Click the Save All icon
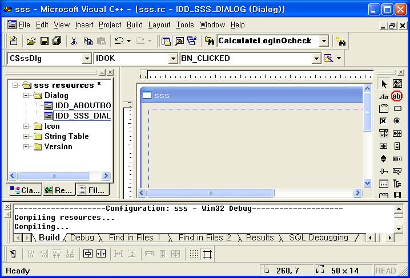Screen dimensions: 410x278 (57, 41)
